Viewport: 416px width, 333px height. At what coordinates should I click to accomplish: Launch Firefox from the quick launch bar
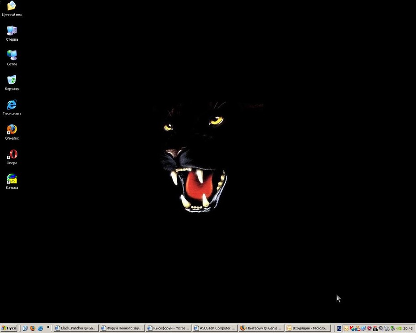click(33, 328)
